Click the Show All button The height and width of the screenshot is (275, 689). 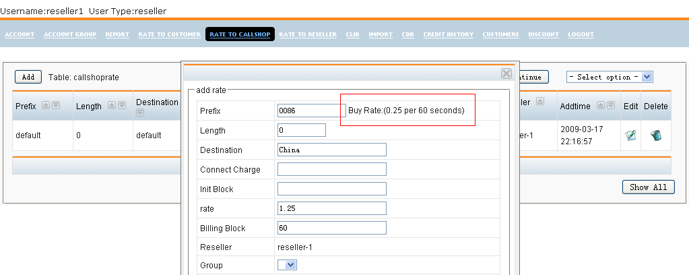point(648,187)
